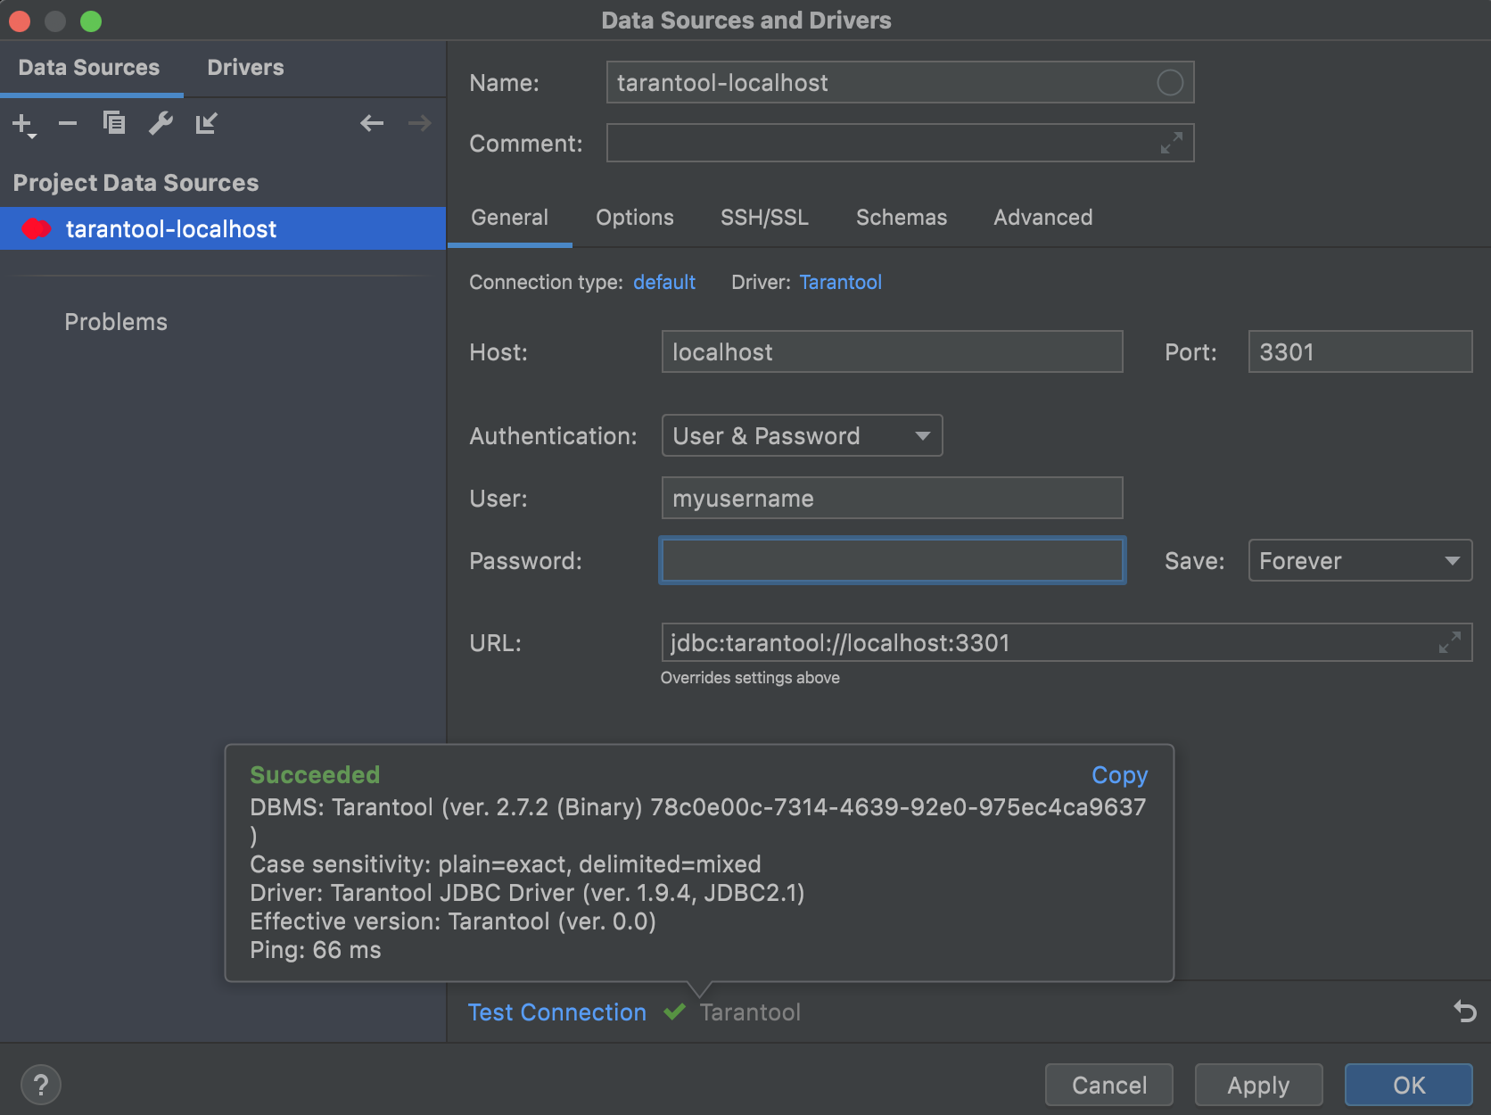Open driver settings via the wrench icon
Image resolution: width=1491 pixels, height=1115 pixels.
(161, 123)
